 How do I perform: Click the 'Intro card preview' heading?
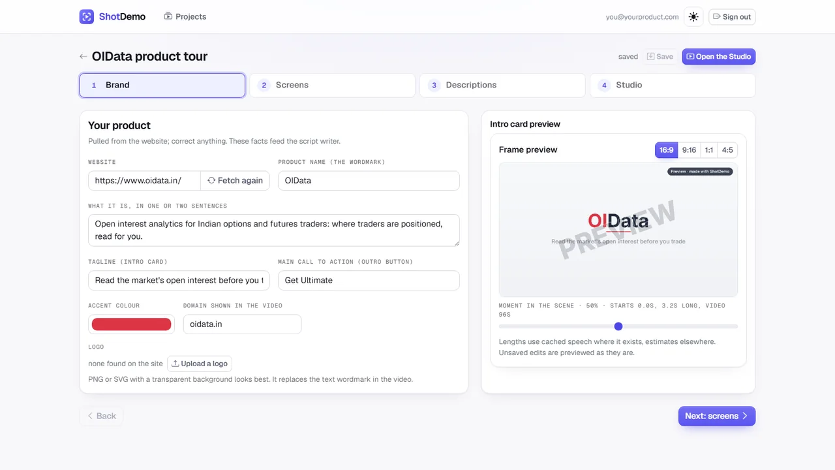pos(525,124)
